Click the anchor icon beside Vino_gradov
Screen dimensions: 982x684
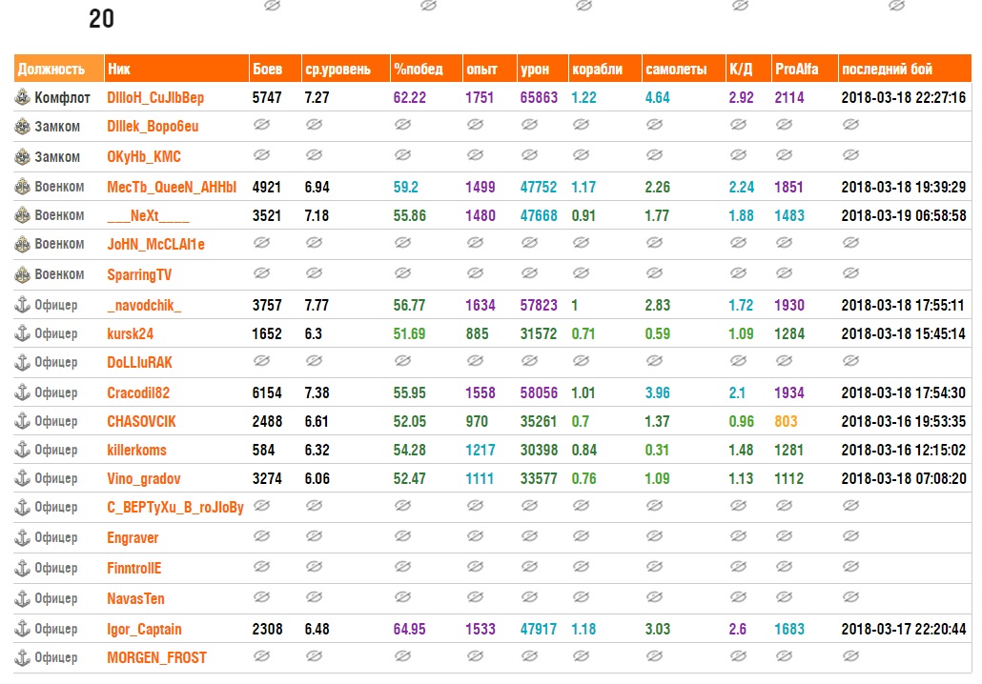23,479
